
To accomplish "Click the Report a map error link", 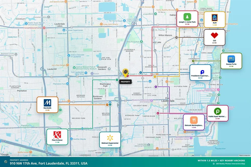I will 244,155.
